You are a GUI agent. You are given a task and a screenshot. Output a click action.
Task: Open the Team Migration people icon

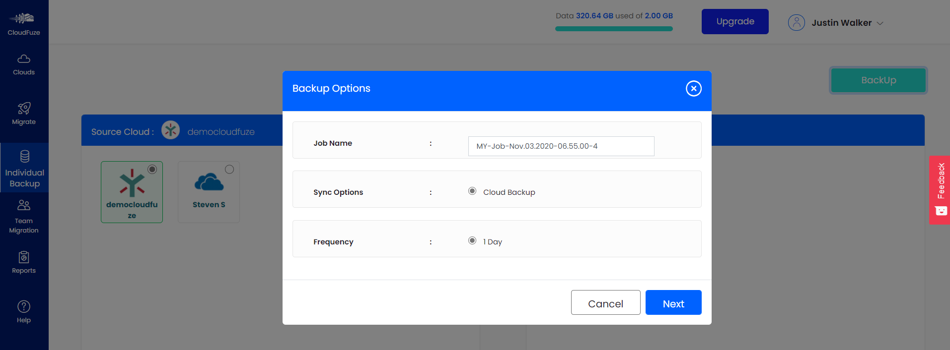(x=24, y=205)
